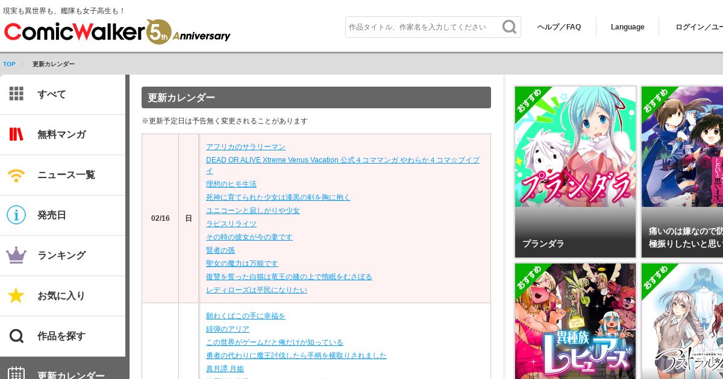Open ヘルプ／FAQ in the header
Image resolution: width=723 pixels, height=379 pixels.
coord(559,27)
